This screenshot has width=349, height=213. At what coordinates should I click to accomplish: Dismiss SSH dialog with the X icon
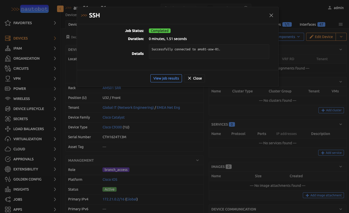click(271, 15)
